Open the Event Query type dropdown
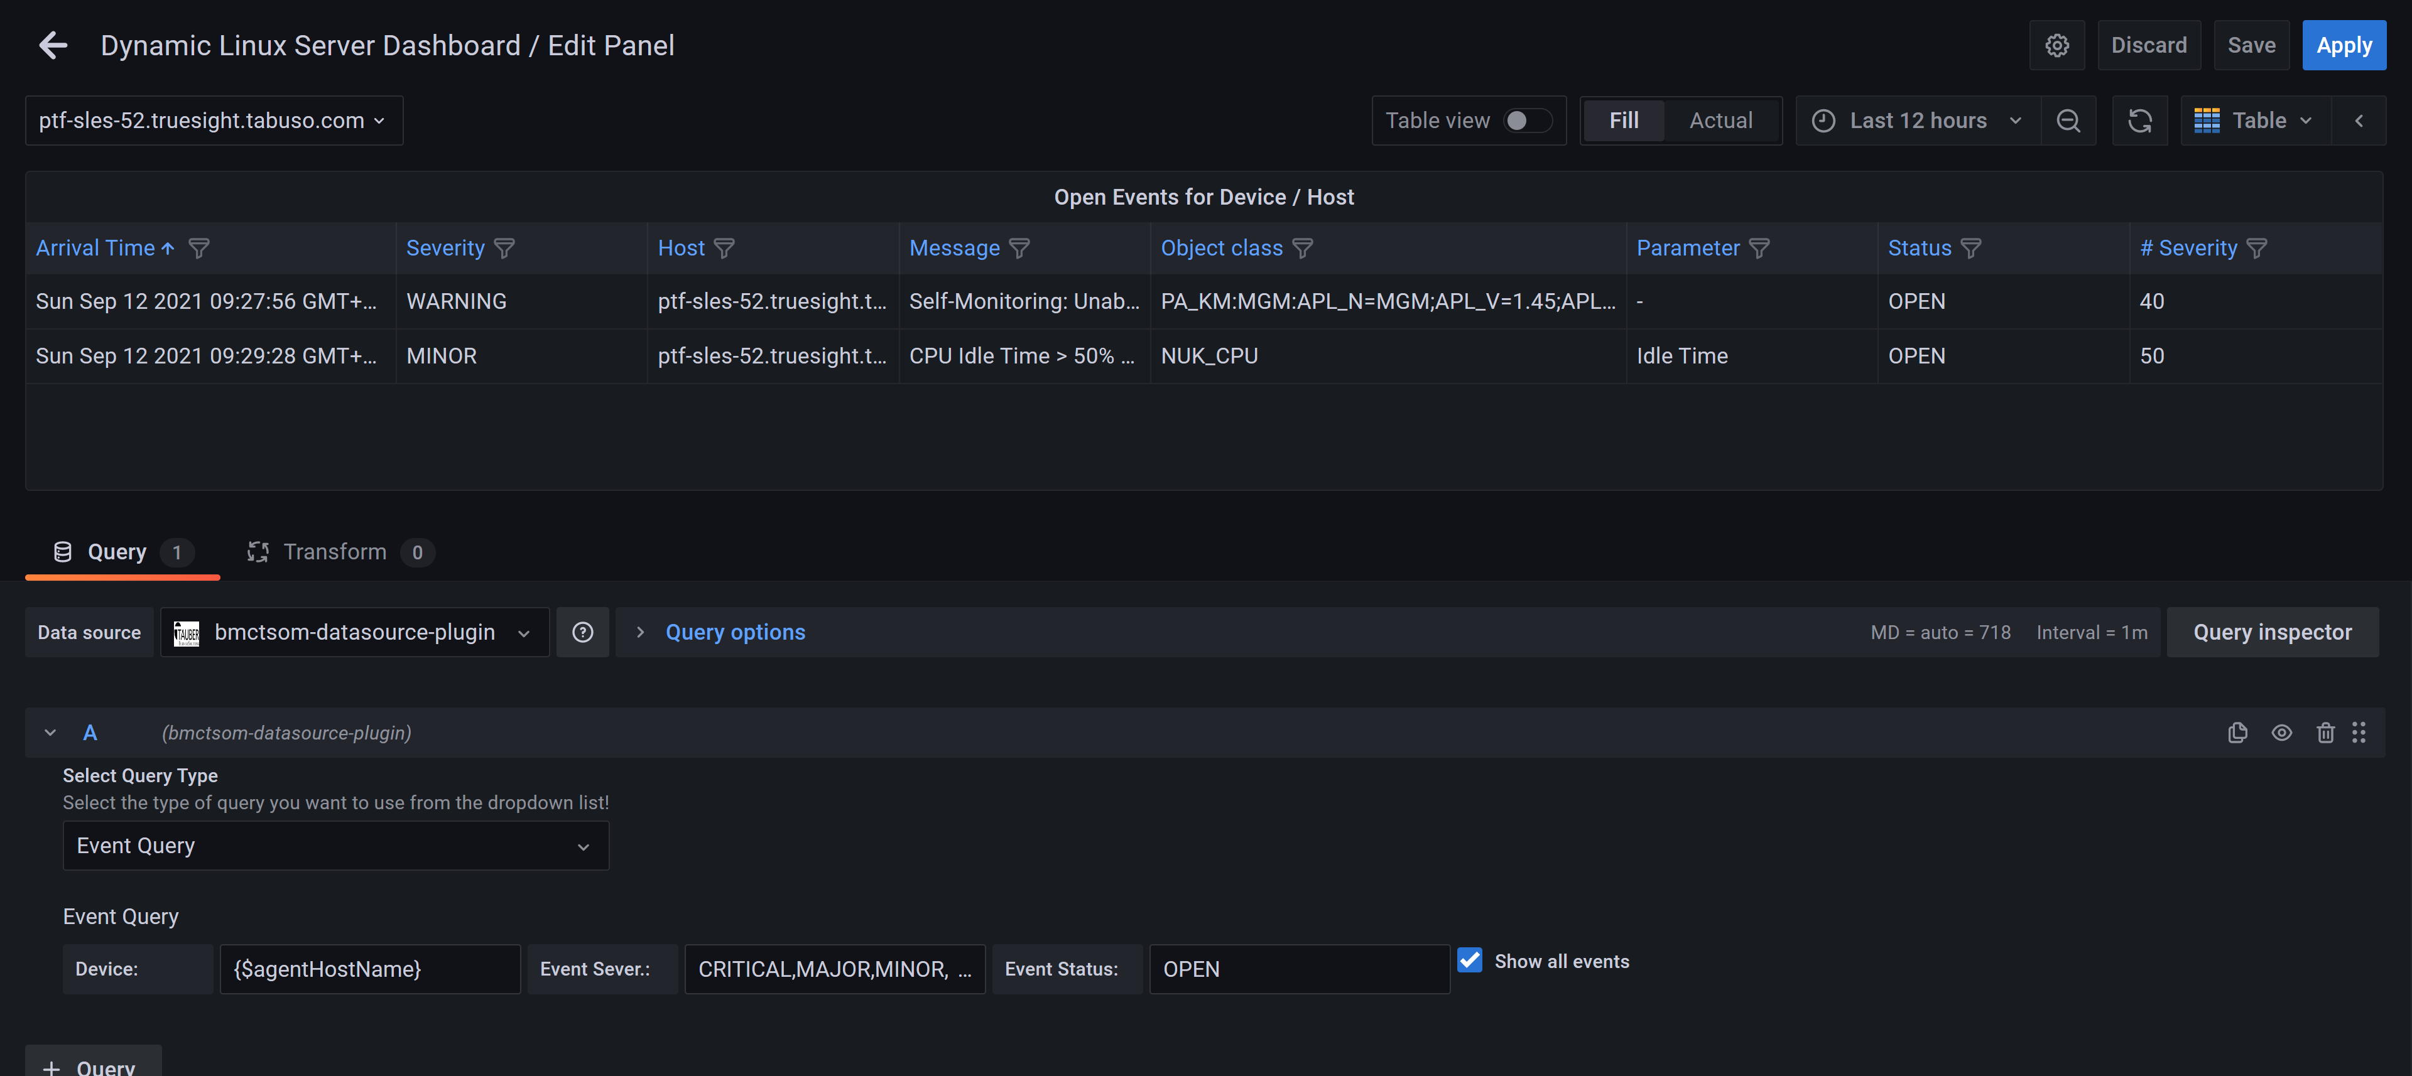Screen dimensions: 2412x1076 pyautogui.click(x=335, y=846)
